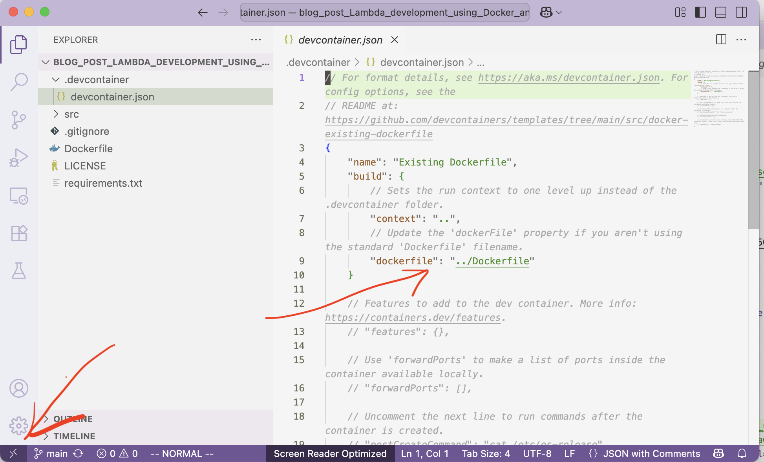764x462 pixels.
Task: Open the Dockerfile in explorer
Action: (155, 149)
